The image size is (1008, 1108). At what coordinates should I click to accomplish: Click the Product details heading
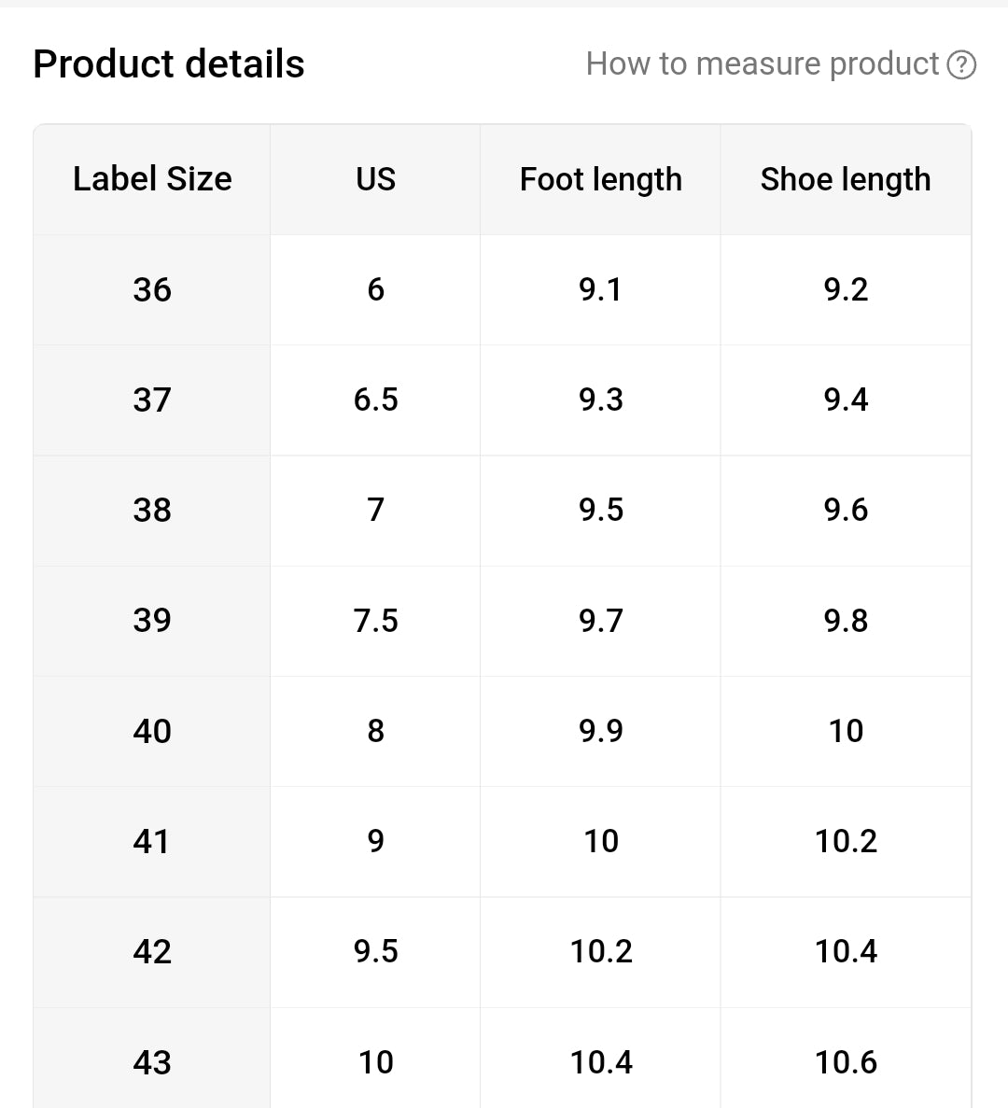click(x=169, y=64)
